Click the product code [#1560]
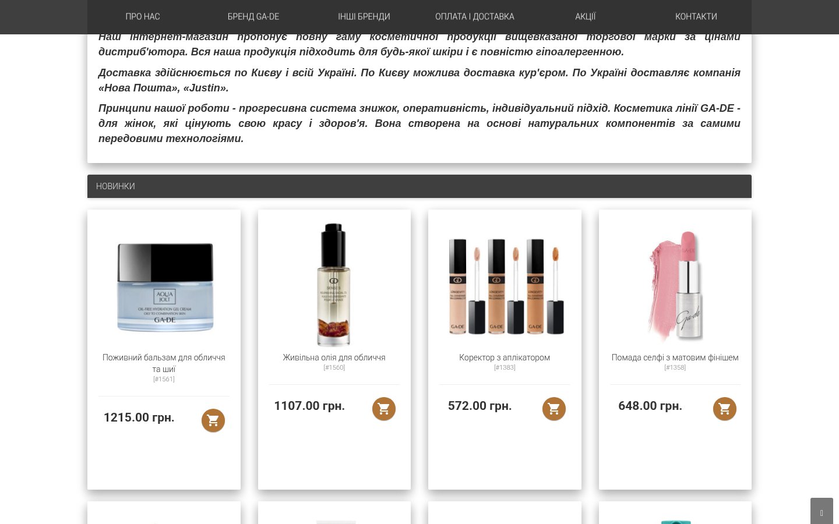Screen dimensions: 839x524 334,367
